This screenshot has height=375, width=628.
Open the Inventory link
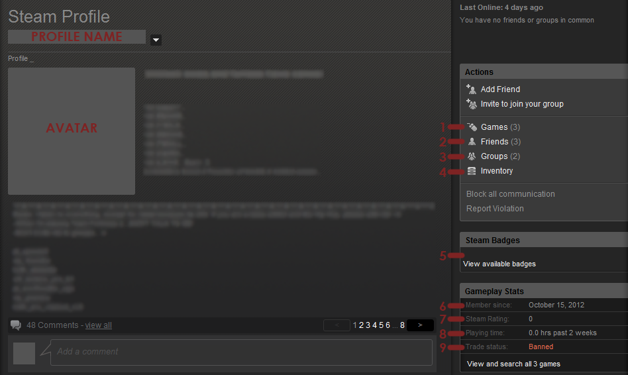[x=497, y=171]
